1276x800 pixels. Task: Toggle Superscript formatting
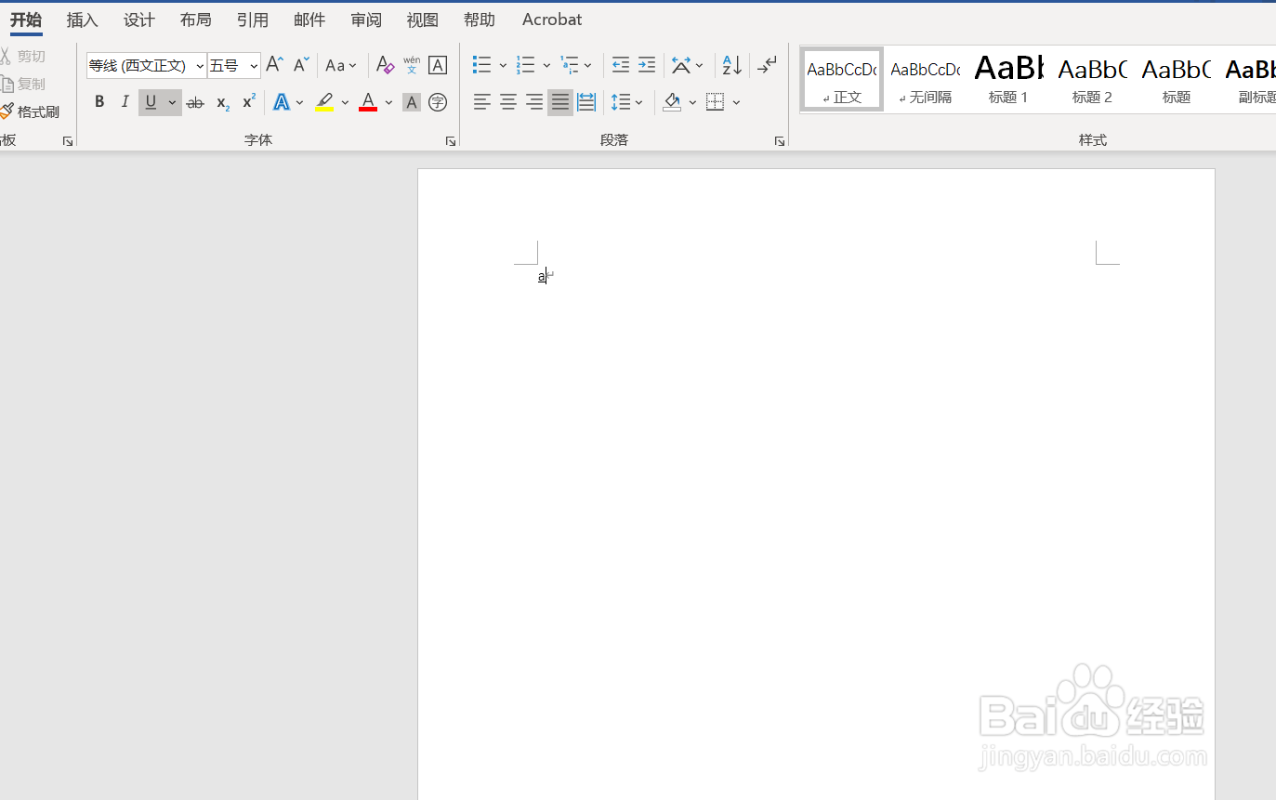coord(249,102)
